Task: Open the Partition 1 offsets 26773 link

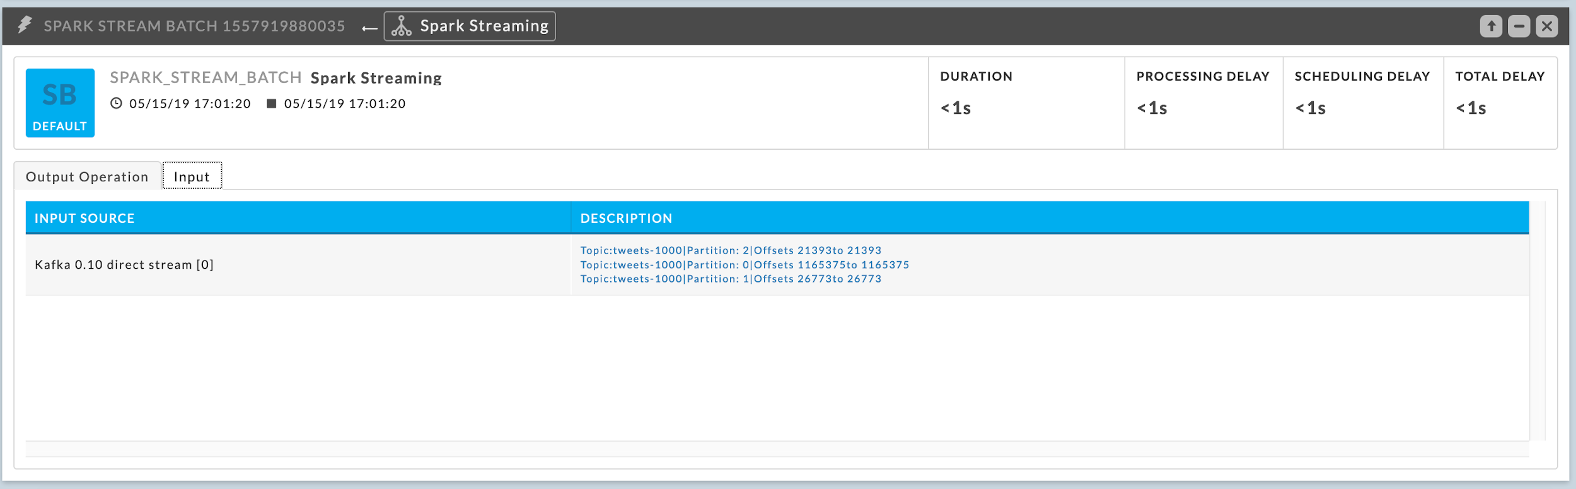Action: pyautogui.click(x=731, y=279)
